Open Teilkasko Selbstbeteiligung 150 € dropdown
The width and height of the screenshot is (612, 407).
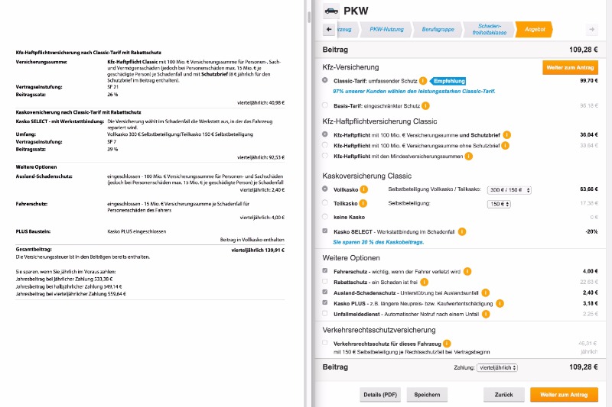[x=499, y=204]
